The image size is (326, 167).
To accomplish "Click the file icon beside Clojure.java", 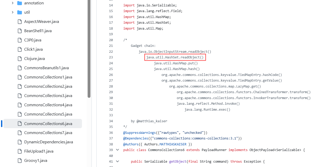I will 20,59.
